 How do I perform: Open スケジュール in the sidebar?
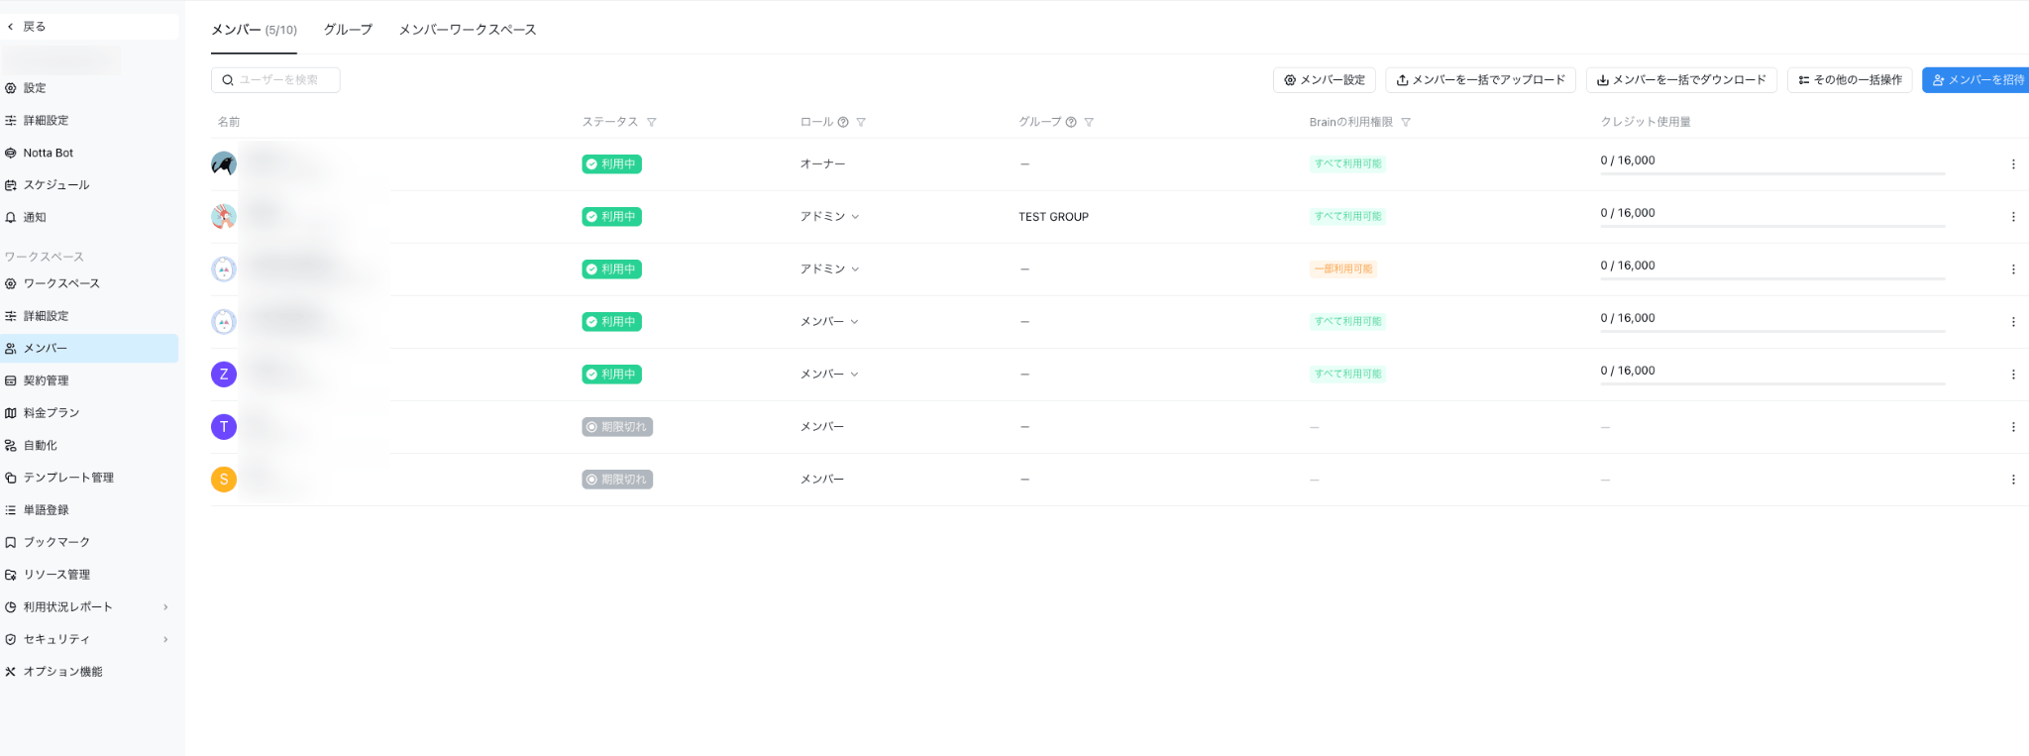(89, 185)
